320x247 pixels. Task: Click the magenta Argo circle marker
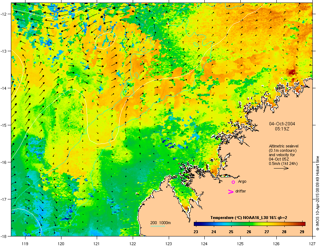233,182
